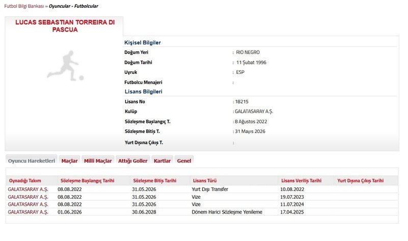Click the Sözleşme Başlangıç Tarihi column header
Screen dimensions: 408x241
(87, 181)
